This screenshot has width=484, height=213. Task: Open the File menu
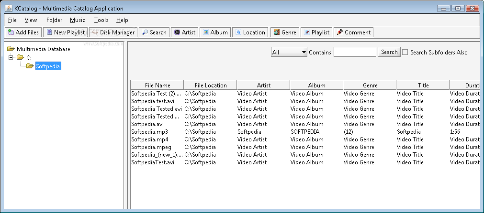click(12, 20)
